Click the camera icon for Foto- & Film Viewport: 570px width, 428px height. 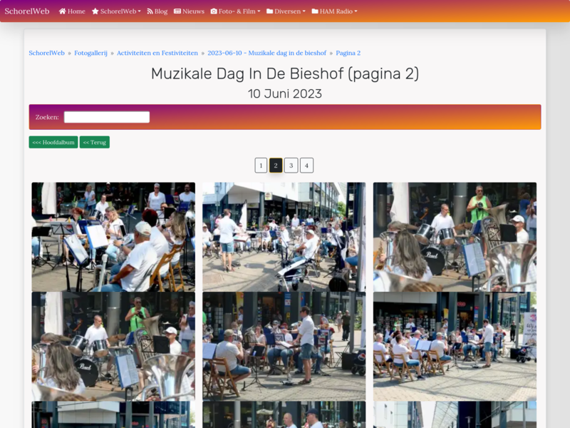tap(214, 11)
